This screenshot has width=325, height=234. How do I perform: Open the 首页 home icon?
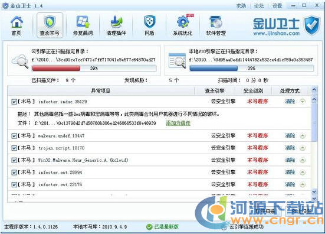(x=17, y=25)
